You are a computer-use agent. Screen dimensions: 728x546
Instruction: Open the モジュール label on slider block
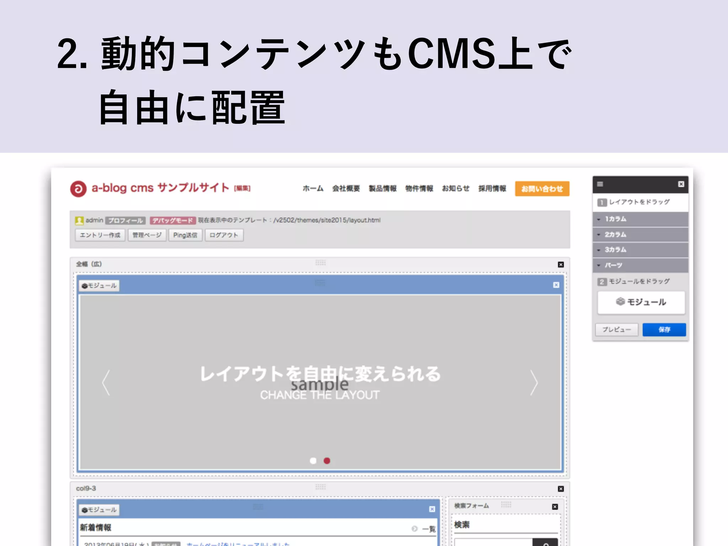point(99,286)
